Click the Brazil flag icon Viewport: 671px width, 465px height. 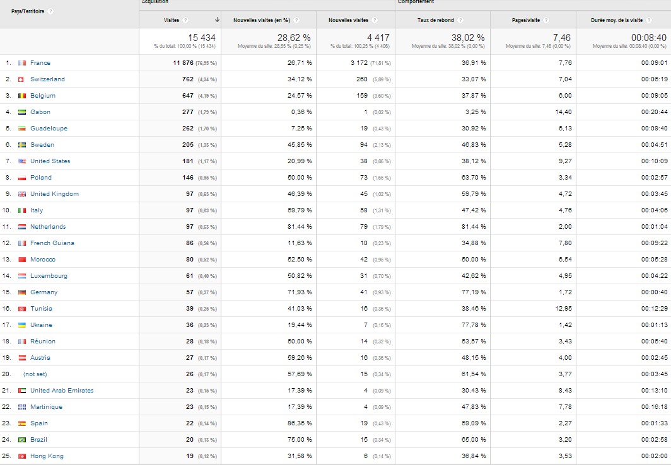(x=21, y=440)
